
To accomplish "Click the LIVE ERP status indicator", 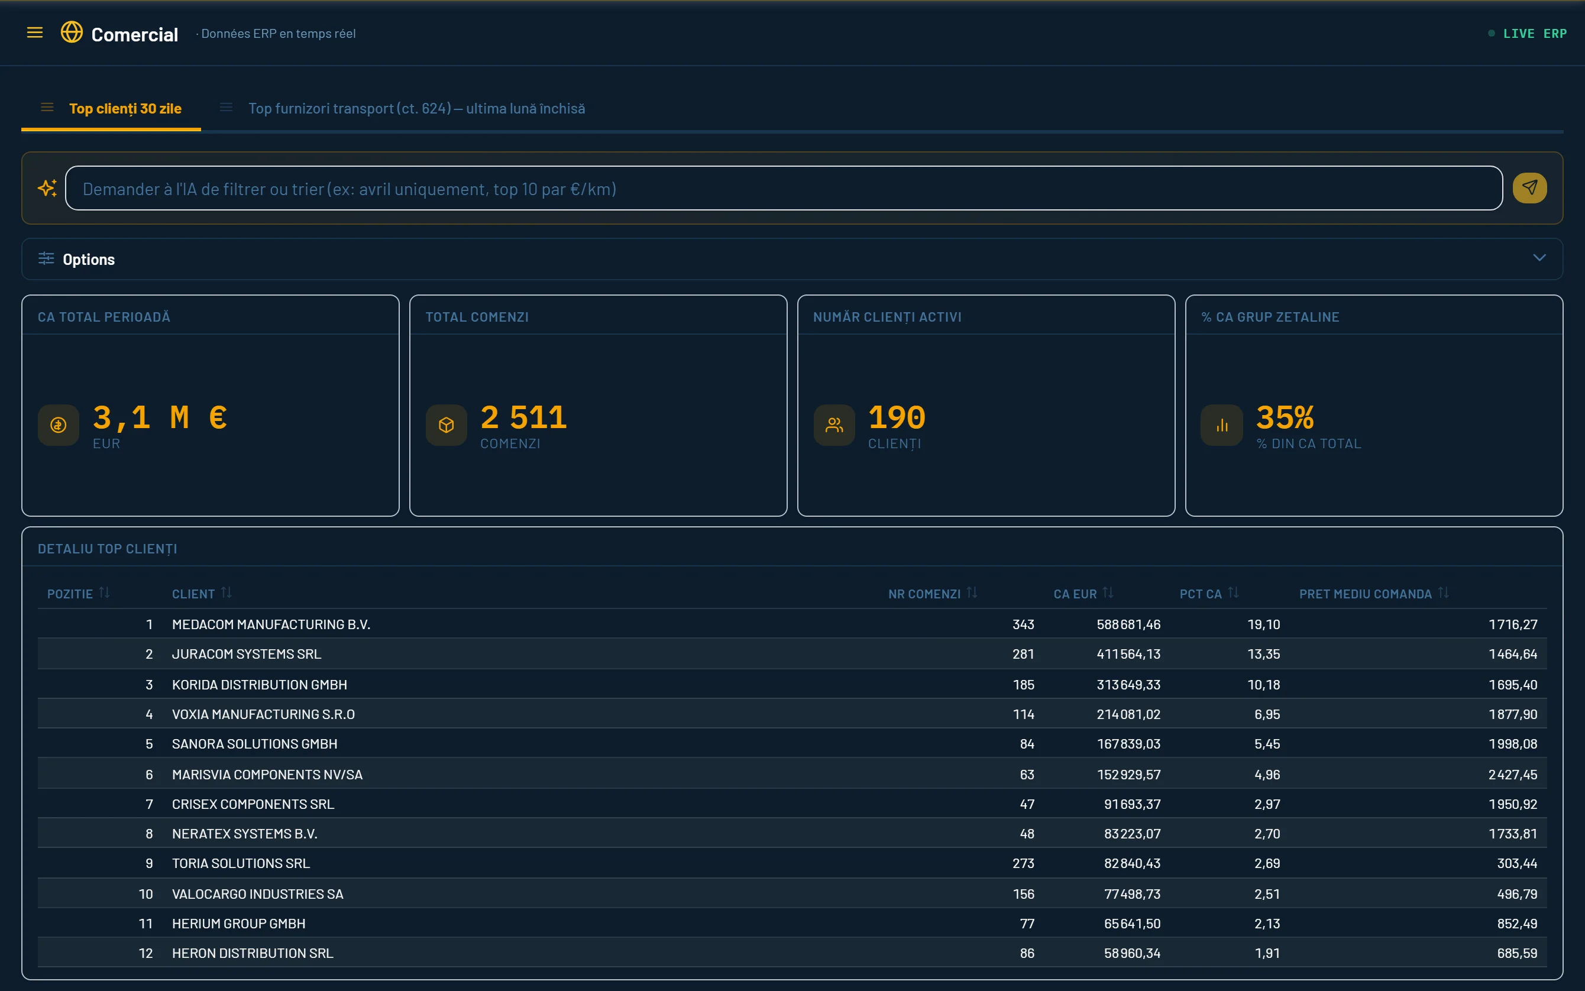I will coord(1528,34).
